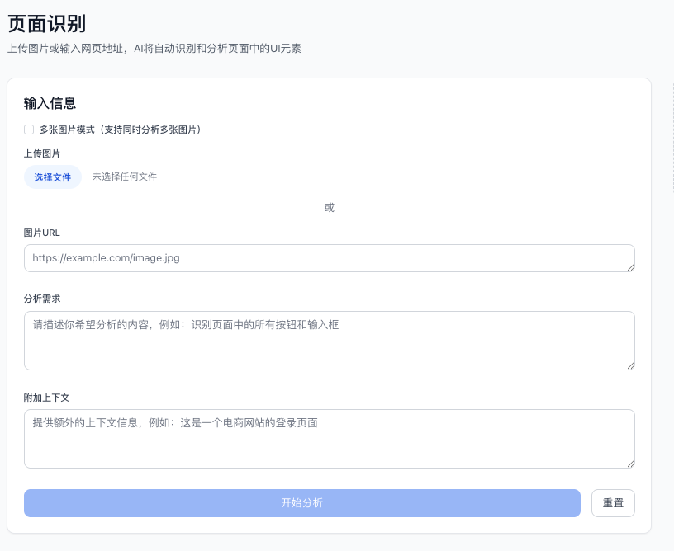
Task: Click the 或 separator text
Action: pos(329,207)
